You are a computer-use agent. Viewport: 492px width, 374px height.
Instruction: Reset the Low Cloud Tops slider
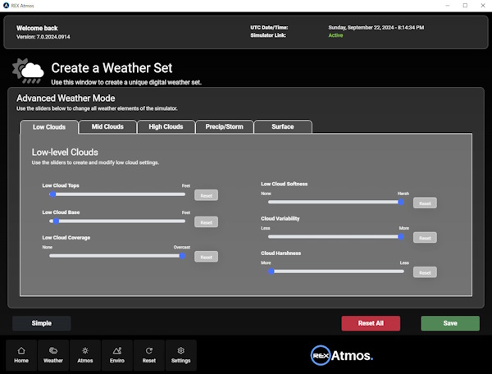(206, 195)
